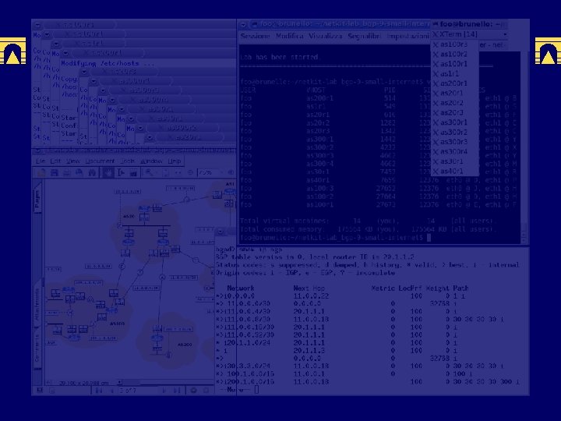This screenshot has width=561, height=421.
Task: Select as300r2 in the XTerm list
Action: coord(454,132)
